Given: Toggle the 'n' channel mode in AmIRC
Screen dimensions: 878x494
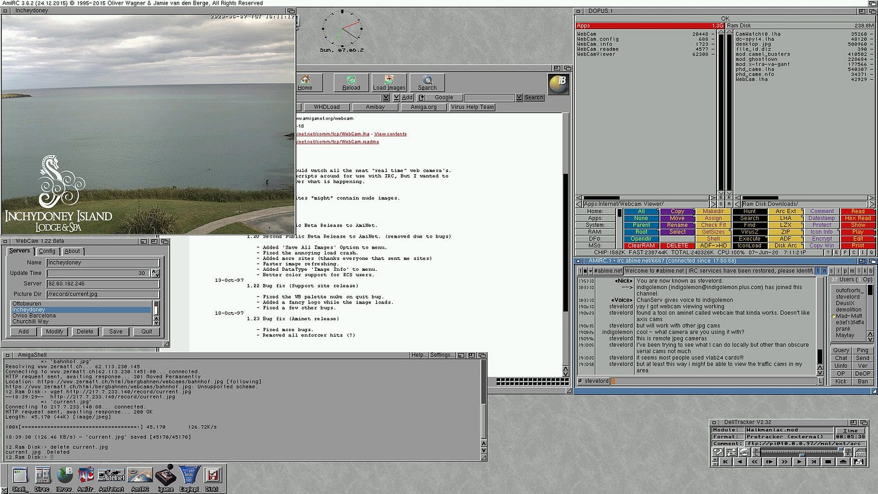Looking at the screenshot, I should point(824,271).
